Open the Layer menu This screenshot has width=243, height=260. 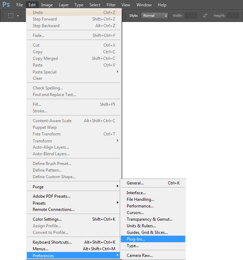pos(64,5)
